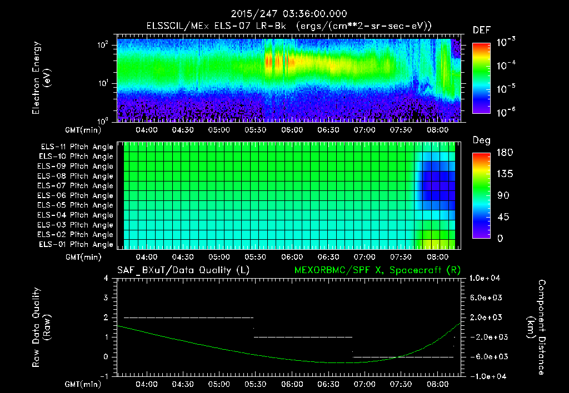The width and height of the screenshot is (569, 393).
Task: Click the white data quality segment at level 1
Action: tap(303, 337)
